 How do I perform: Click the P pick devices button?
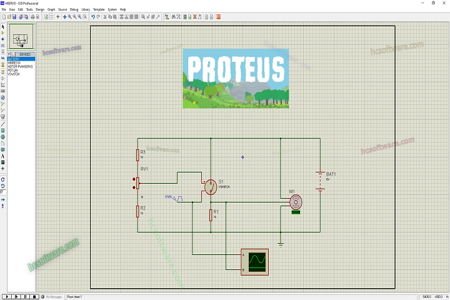[9, 54]
